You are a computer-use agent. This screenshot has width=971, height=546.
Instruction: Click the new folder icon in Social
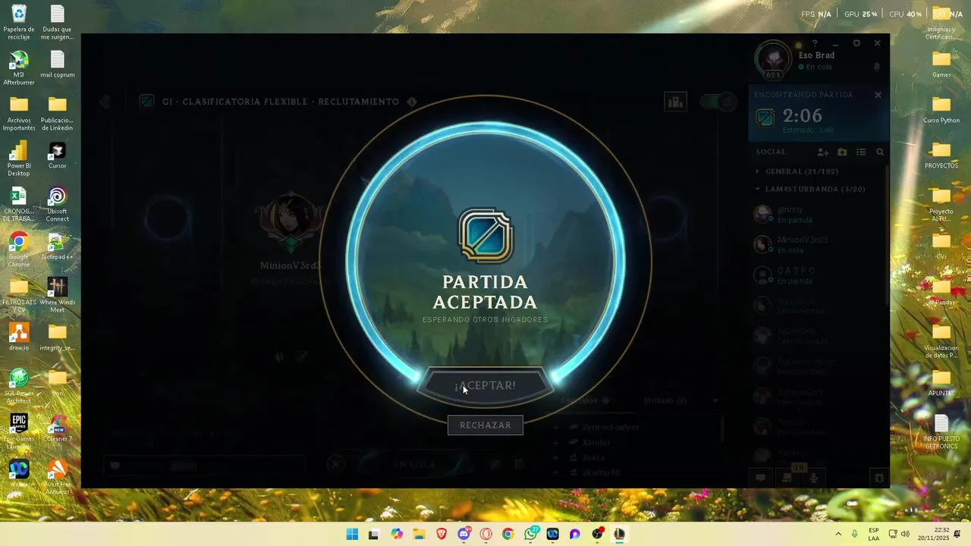click(842, 152)
